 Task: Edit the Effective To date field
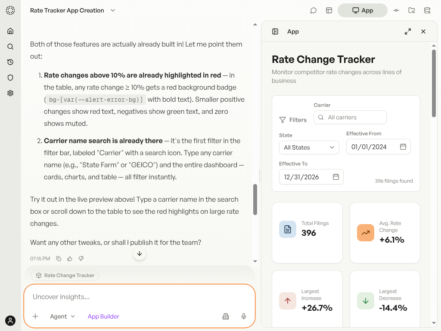[x=311, y=177]
